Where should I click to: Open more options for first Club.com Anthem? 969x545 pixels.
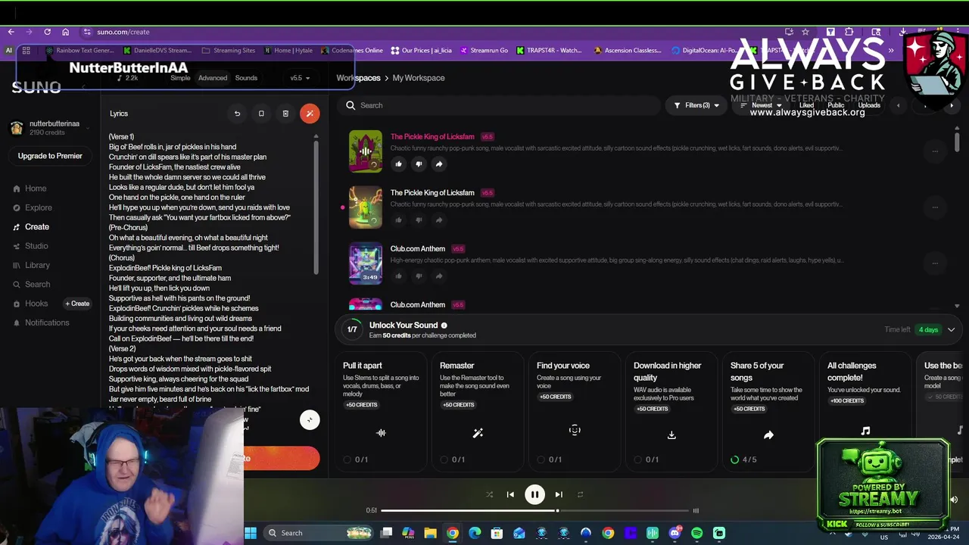[x=935, y=263]
